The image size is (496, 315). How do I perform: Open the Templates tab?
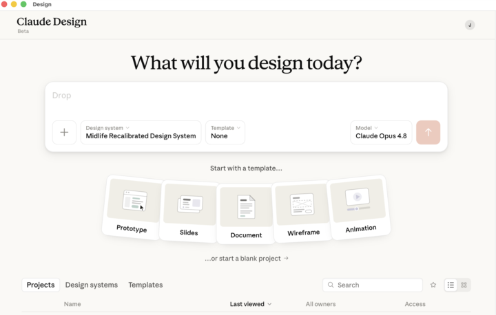pyautogui.click(x=145, y=285)
